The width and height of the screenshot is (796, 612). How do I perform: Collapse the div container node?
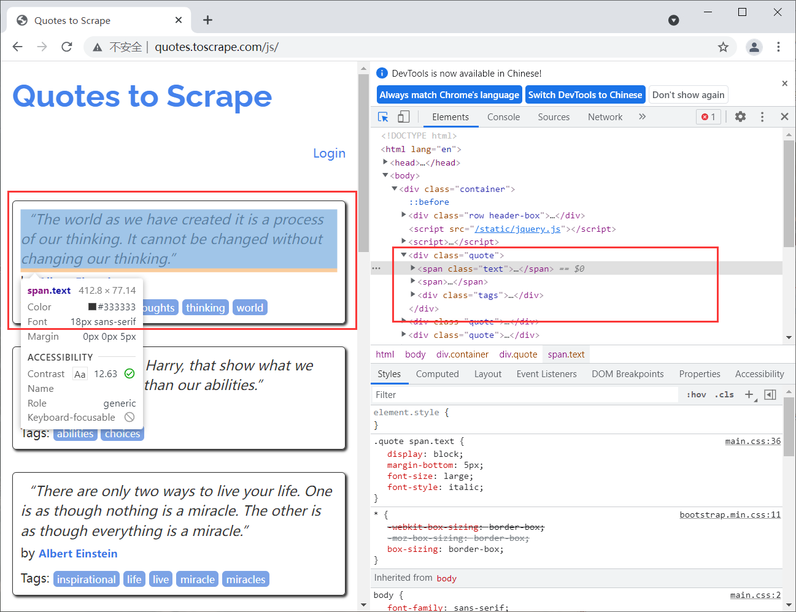[x=395, y=189]
